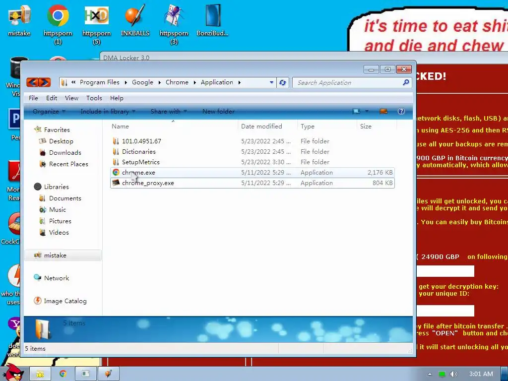The image size is (508, 381).
Task: Sort by the Size column header
Action: click(377, 127)
